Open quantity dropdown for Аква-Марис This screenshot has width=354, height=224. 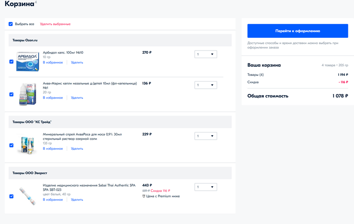pyautogui.click(x=206, y=85)
